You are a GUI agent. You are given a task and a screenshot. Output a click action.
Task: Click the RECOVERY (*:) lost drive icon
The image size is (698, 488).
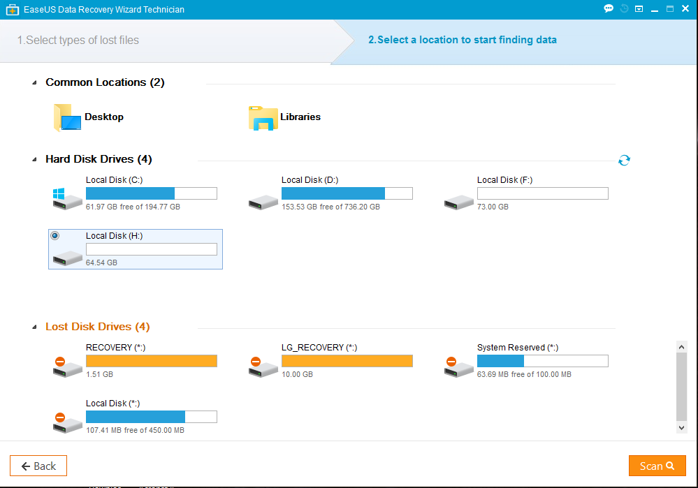coord(67,367)
